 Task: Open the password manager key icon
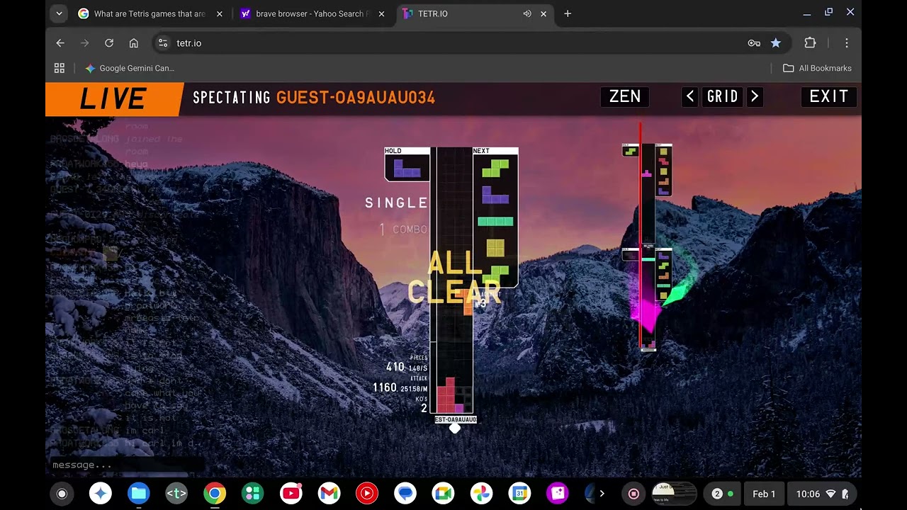point(754,43)
